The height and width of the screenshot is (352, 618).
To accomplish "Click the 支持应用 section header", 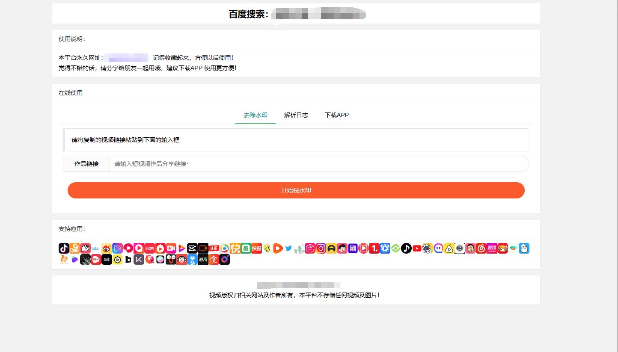I will pyautogui.click(x=72, y=229).
